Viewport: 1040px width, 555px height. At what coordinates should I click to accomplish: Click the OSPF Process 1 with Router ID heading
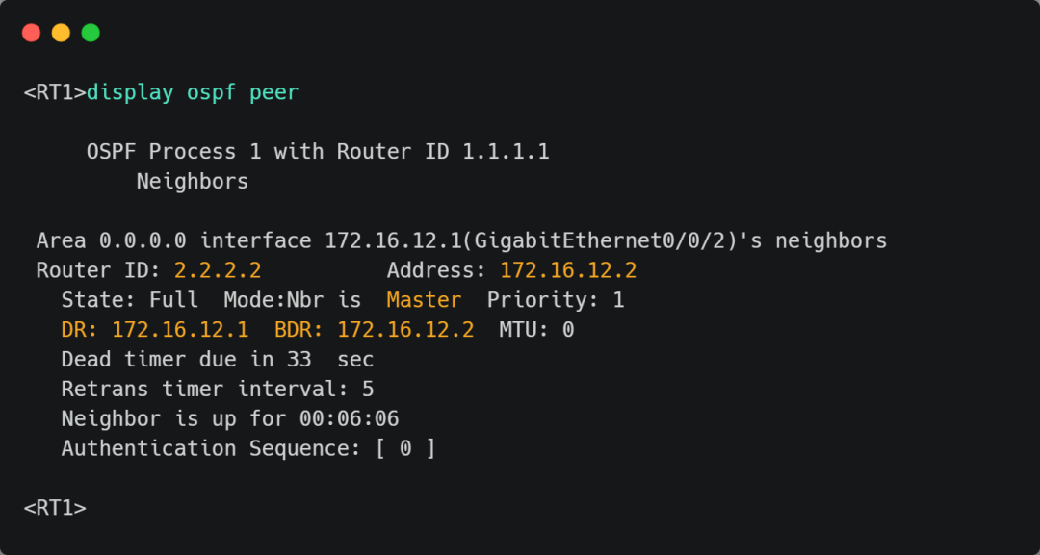318,152
